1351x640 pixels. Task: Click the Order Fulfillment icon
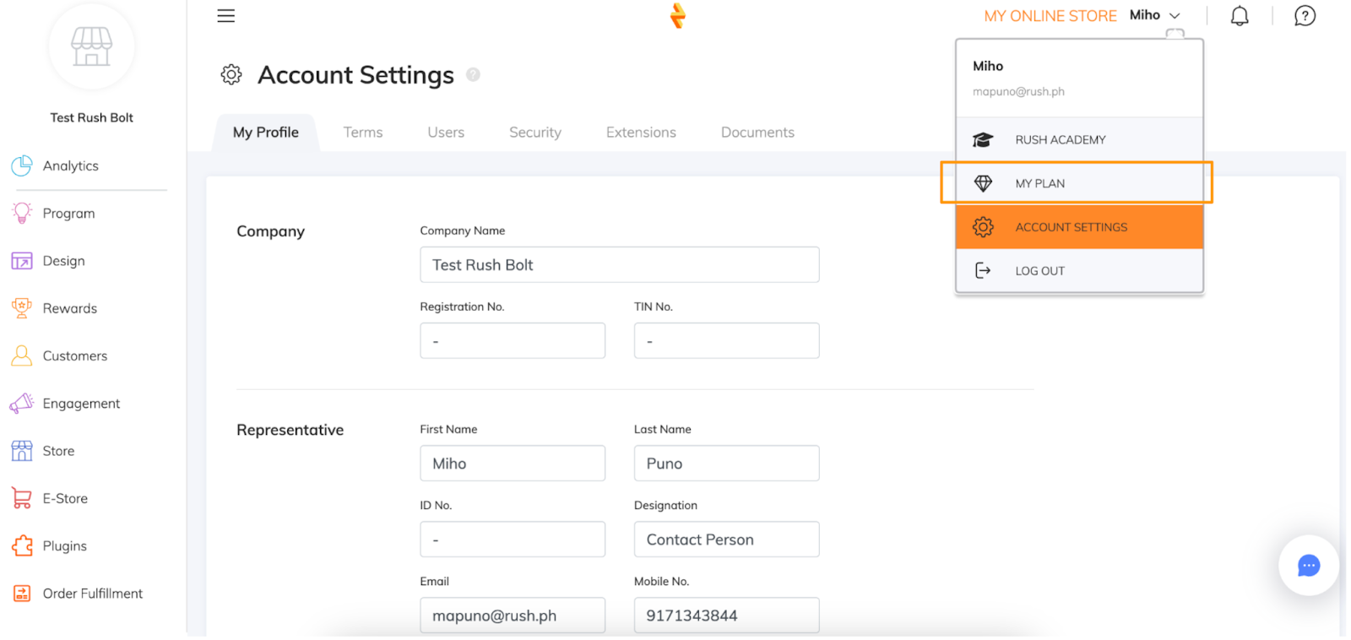coord(22,594)
